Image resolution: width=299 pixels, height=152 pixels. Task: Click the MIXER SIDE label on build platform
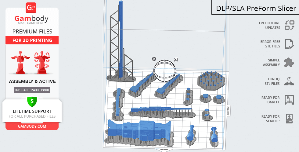228,111
